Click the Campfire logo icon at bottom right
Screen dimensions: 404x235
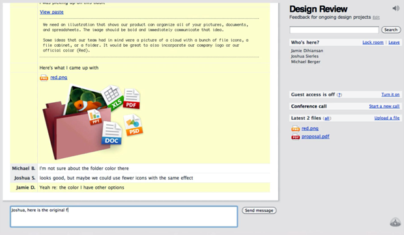point(396,222)
